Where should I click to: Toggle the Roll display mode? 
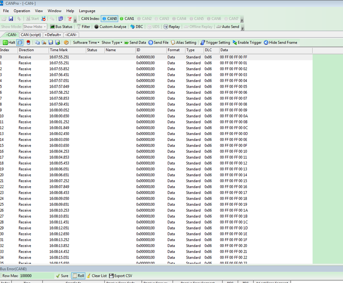point(78,275)
